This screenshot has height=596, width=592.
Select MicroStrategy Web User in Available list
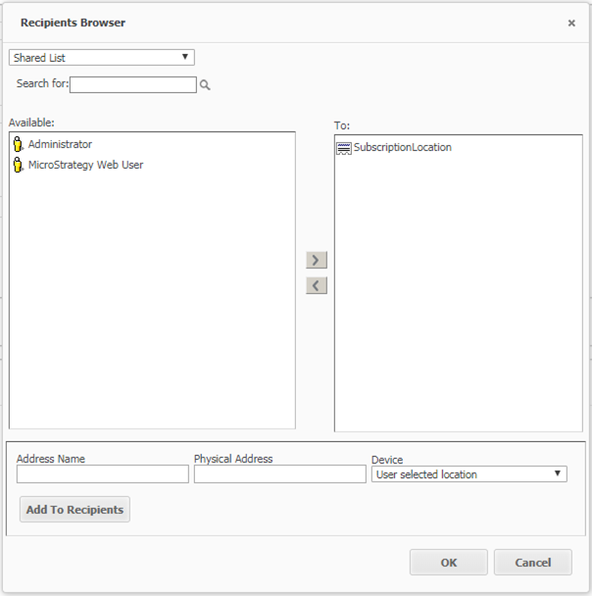85,165
